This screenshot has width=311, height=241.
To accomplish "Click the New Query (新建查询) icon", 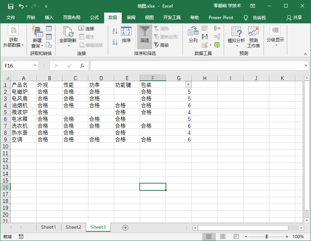I will click(x=36, y=34).
